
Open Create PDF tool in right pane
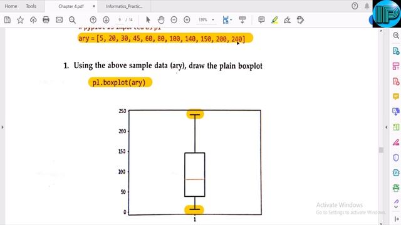coord(396,81)
